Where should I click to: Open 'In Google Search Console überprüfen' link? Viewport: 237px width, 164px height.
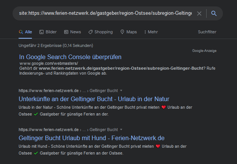pos(70,57)
